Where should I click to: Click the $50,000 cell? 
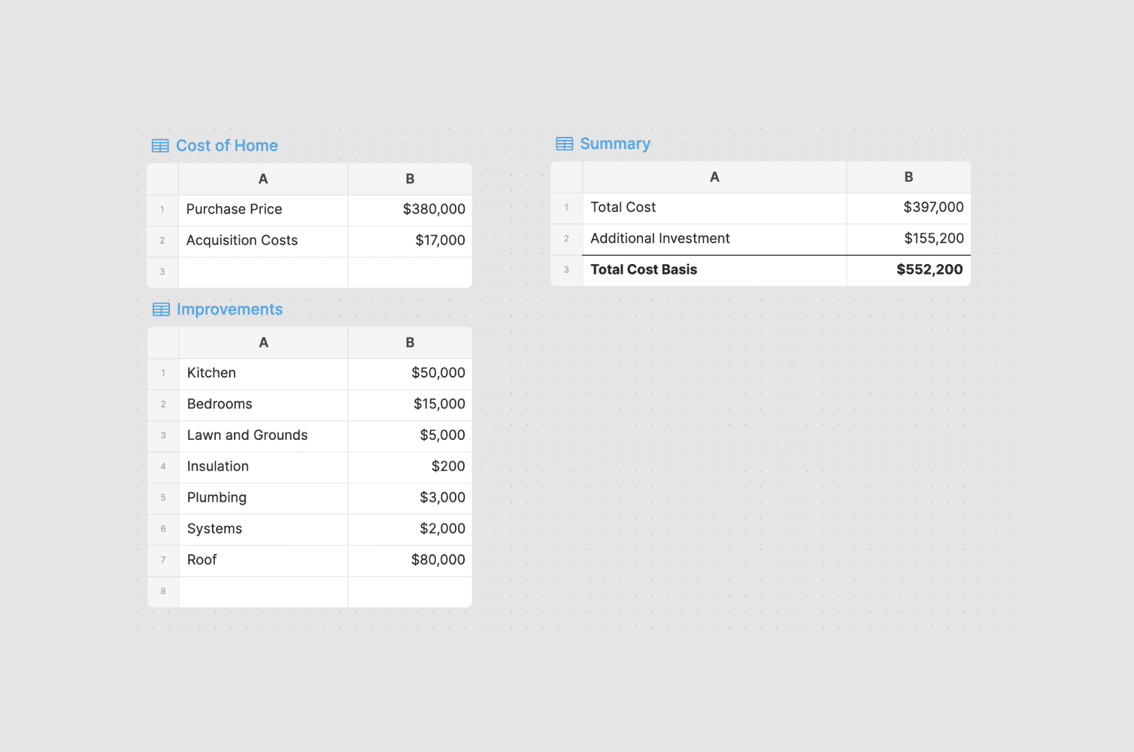pos(410,374)
